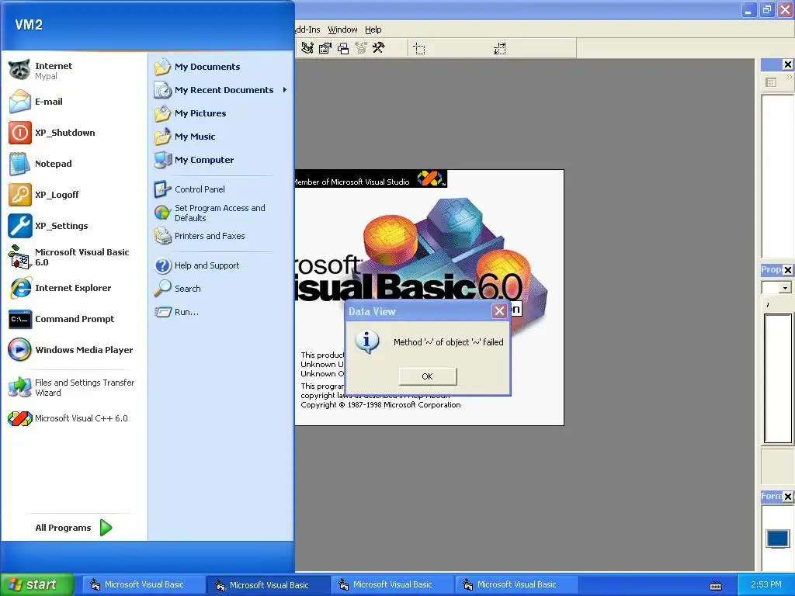
Task: Open Printers and Faxes
Action: pos(221,236)
